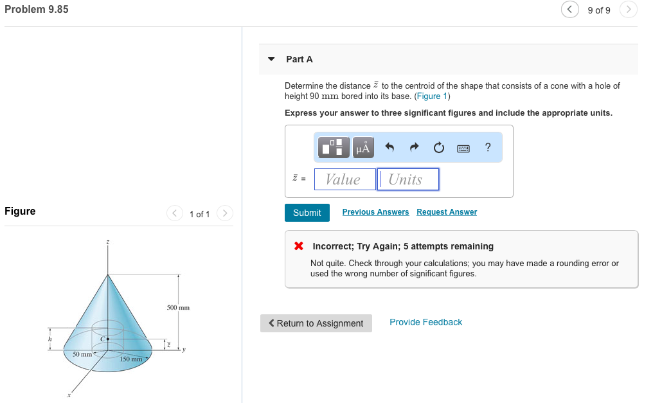
Task: Open the equation template editor icon
Action: [x=332, y=147]
